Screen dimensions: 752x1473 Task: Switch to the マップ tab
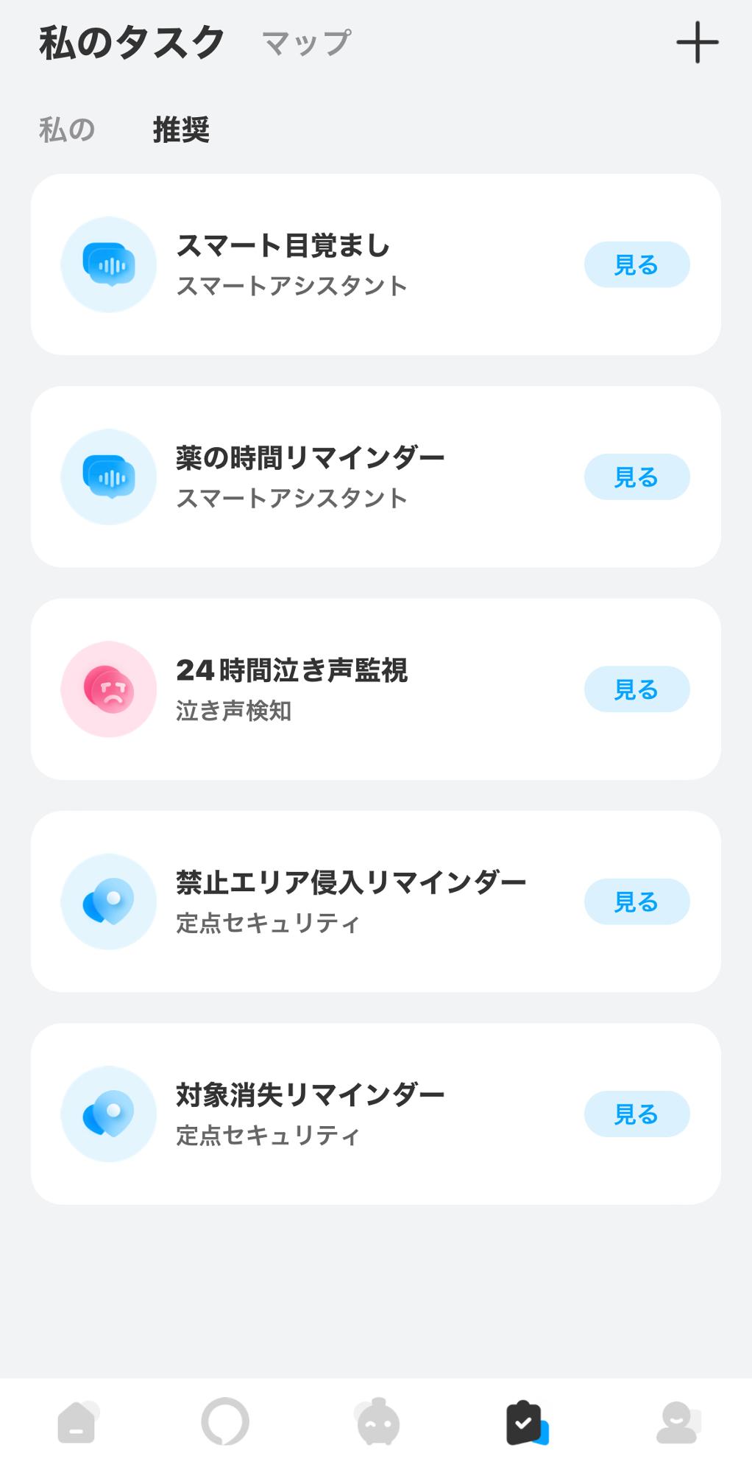point(306,43)
